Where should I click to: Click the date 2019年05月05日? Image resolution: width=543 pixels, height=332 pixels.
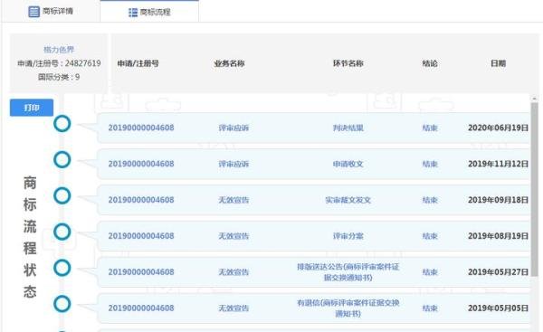[x=498, y=308]
